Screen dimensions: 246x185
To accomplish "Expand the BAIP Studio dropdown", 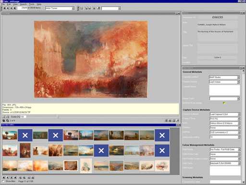I will [238, 78].
